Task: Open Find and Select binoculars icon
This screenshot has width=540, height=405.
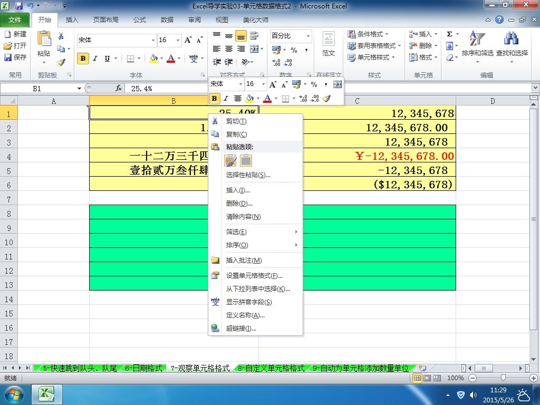Action: pos(511,38)
